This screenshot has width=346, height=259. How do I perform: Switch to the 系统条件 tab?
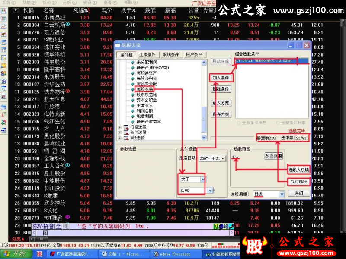(x=171, y=55)
